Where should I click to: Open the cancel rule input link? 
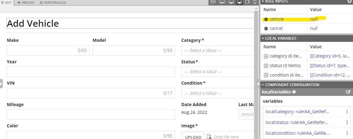tap(276, 28)
